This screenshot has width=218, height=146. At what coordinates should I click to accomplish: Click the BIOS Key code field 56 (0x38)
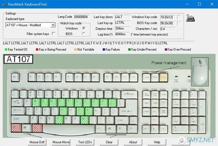click(x=168, y=23)
